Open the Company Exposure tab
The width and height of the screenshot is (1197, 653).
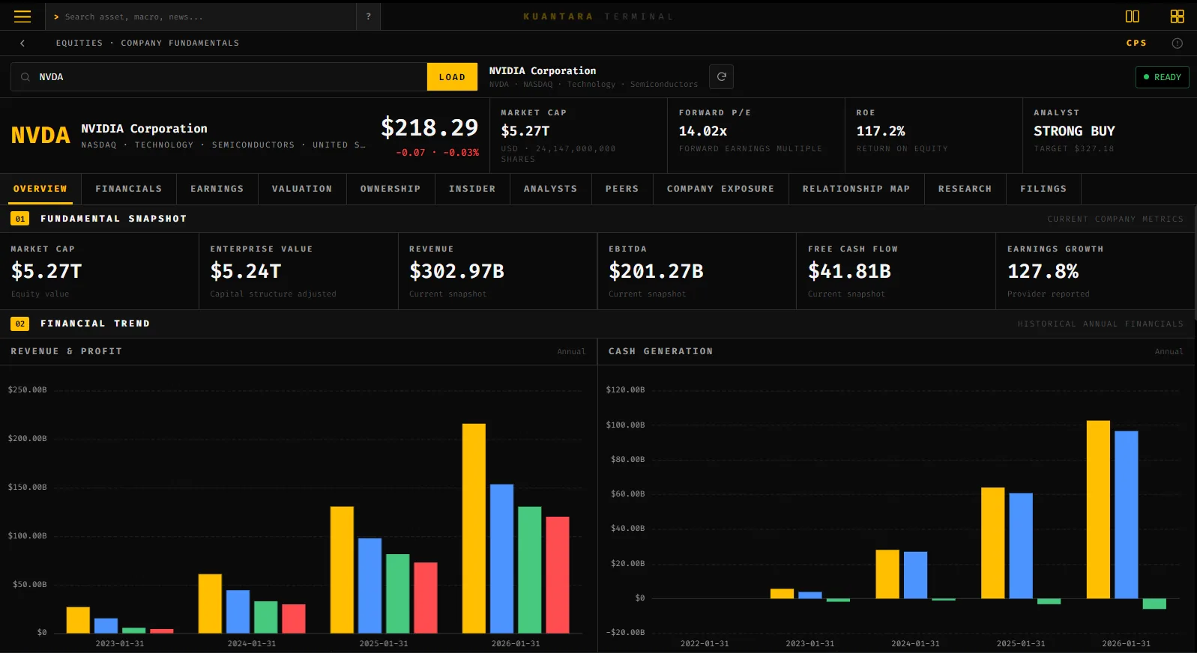[721, 189]
